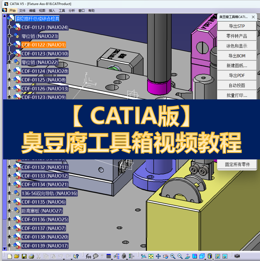Click the 导出STP button
The height and width of the screenshot is (261, 260).
(237, 26)
